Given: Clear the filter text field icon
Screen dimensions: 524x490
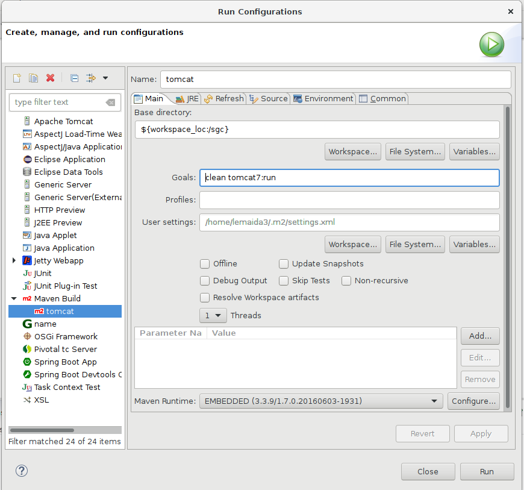Looking at the screenshot, I should point(110,102).
